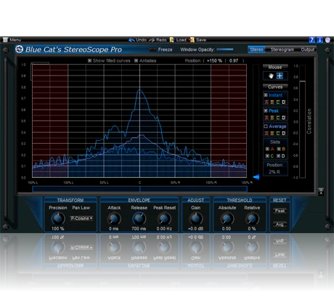Screen dimensions: 334x302
Task: Click the Redo arrow
Action: click(x=152, y=40)
